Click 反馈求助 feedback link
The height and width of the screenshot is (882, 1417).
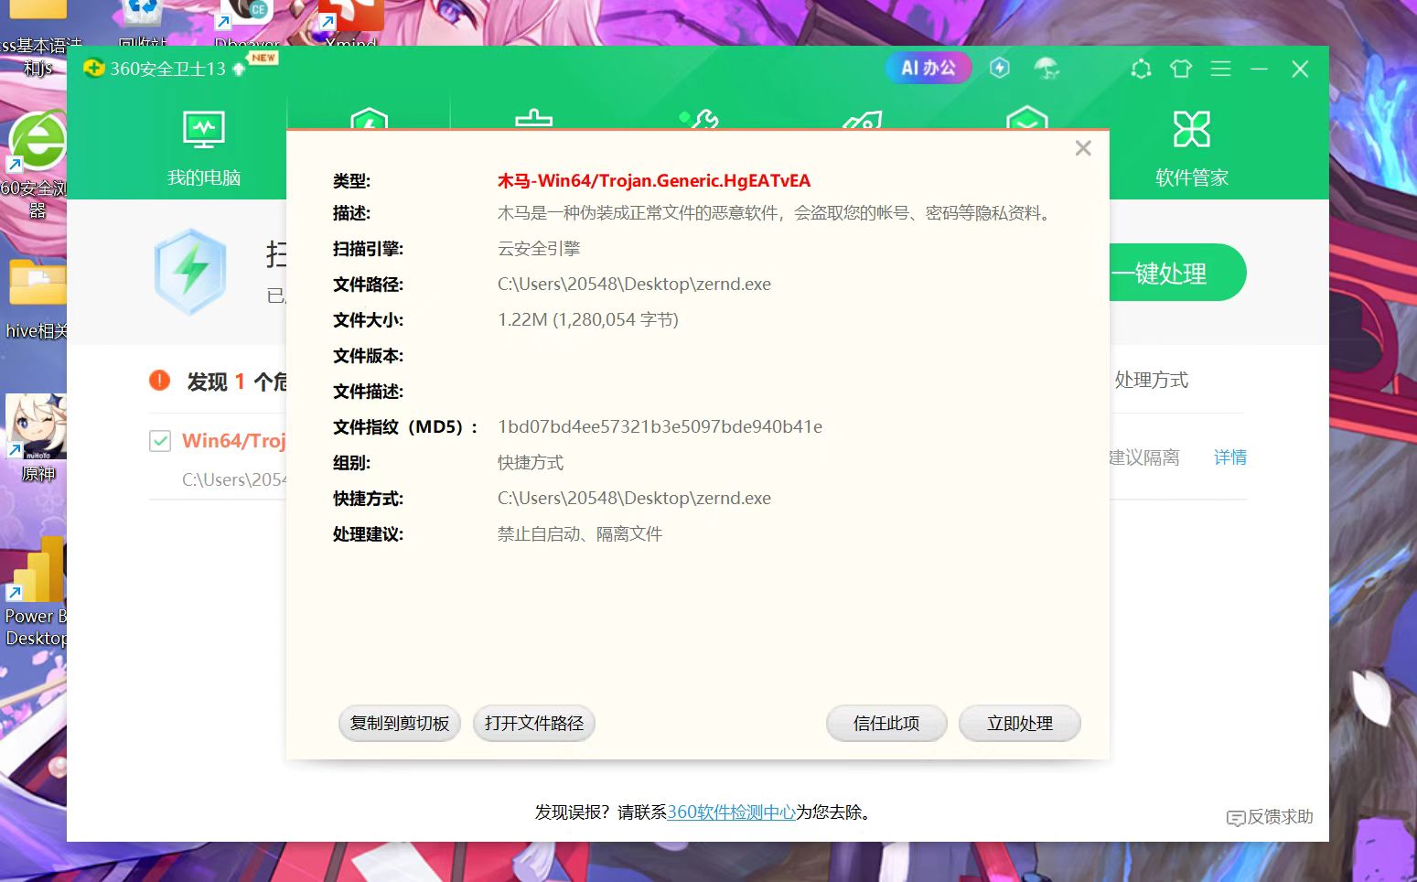1270,817
